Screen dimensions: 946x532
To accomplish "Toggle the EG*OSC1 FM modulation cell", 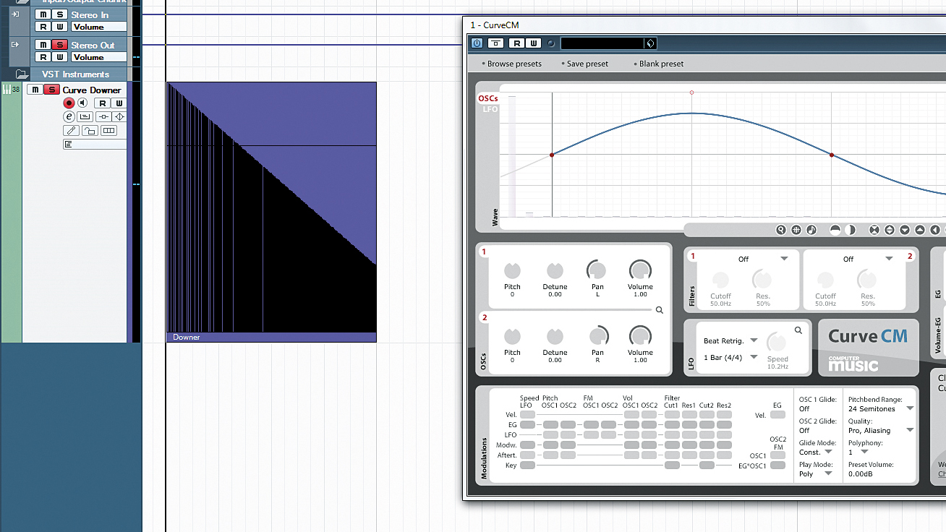I will tap(777, 465).
